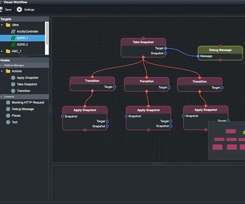Click Take Snapshot's Snapshot output port
The width and height of the screenshot is (245, 204).
coord(166,53)
